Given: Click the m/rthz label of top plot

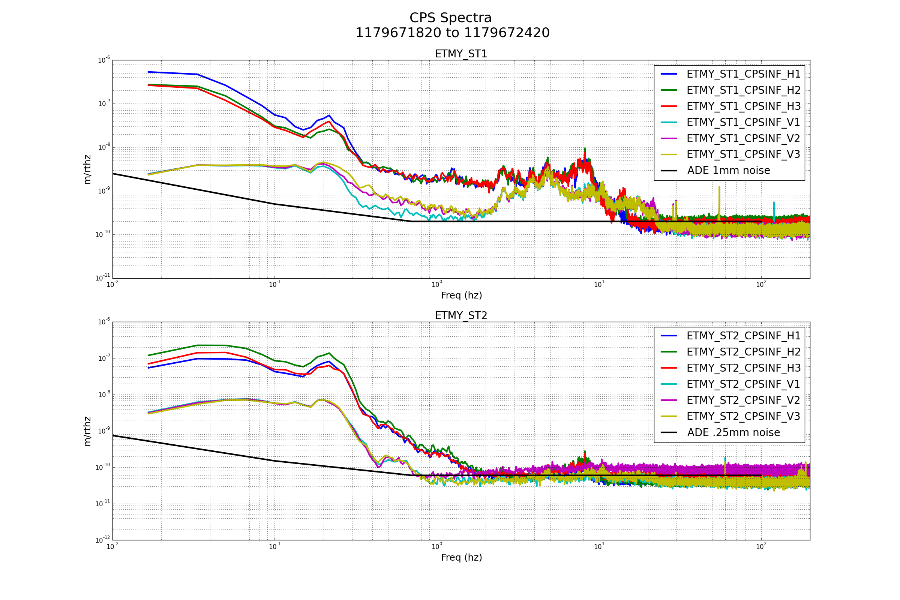Looking at the screenshot, I should (x=88, y=169).
